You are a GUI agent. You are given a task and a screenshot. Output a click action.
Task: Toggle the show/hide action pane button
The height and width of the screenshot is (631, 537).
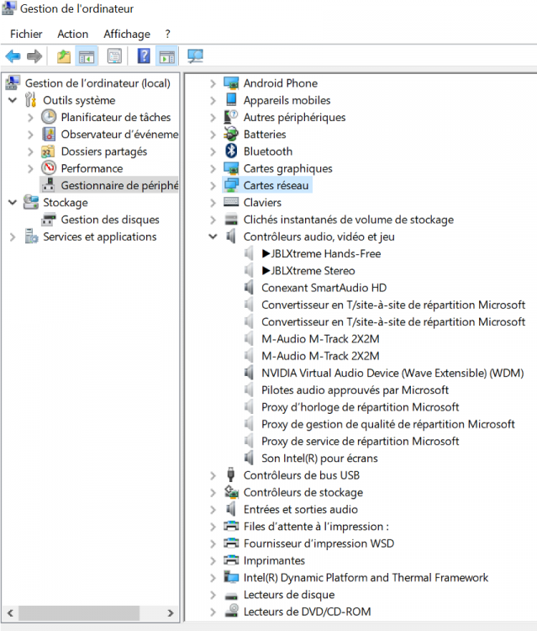(x=166, y=56)
